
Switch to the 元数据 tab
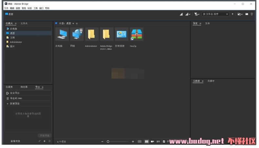196,81
